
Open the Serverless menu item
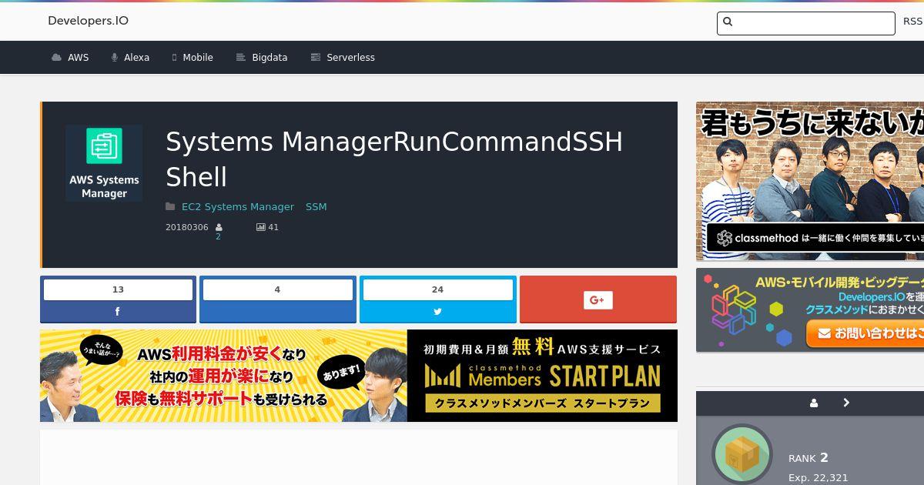(x=350, y=58)
